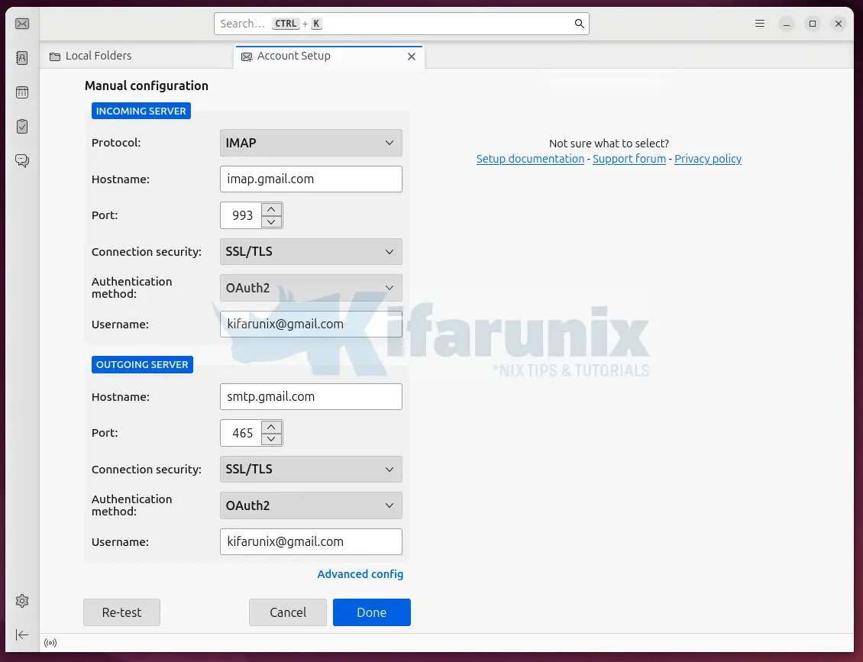863x662 pixels.
Task: Open the Address Book sidebar icon
Action: (x=22, y=58)
